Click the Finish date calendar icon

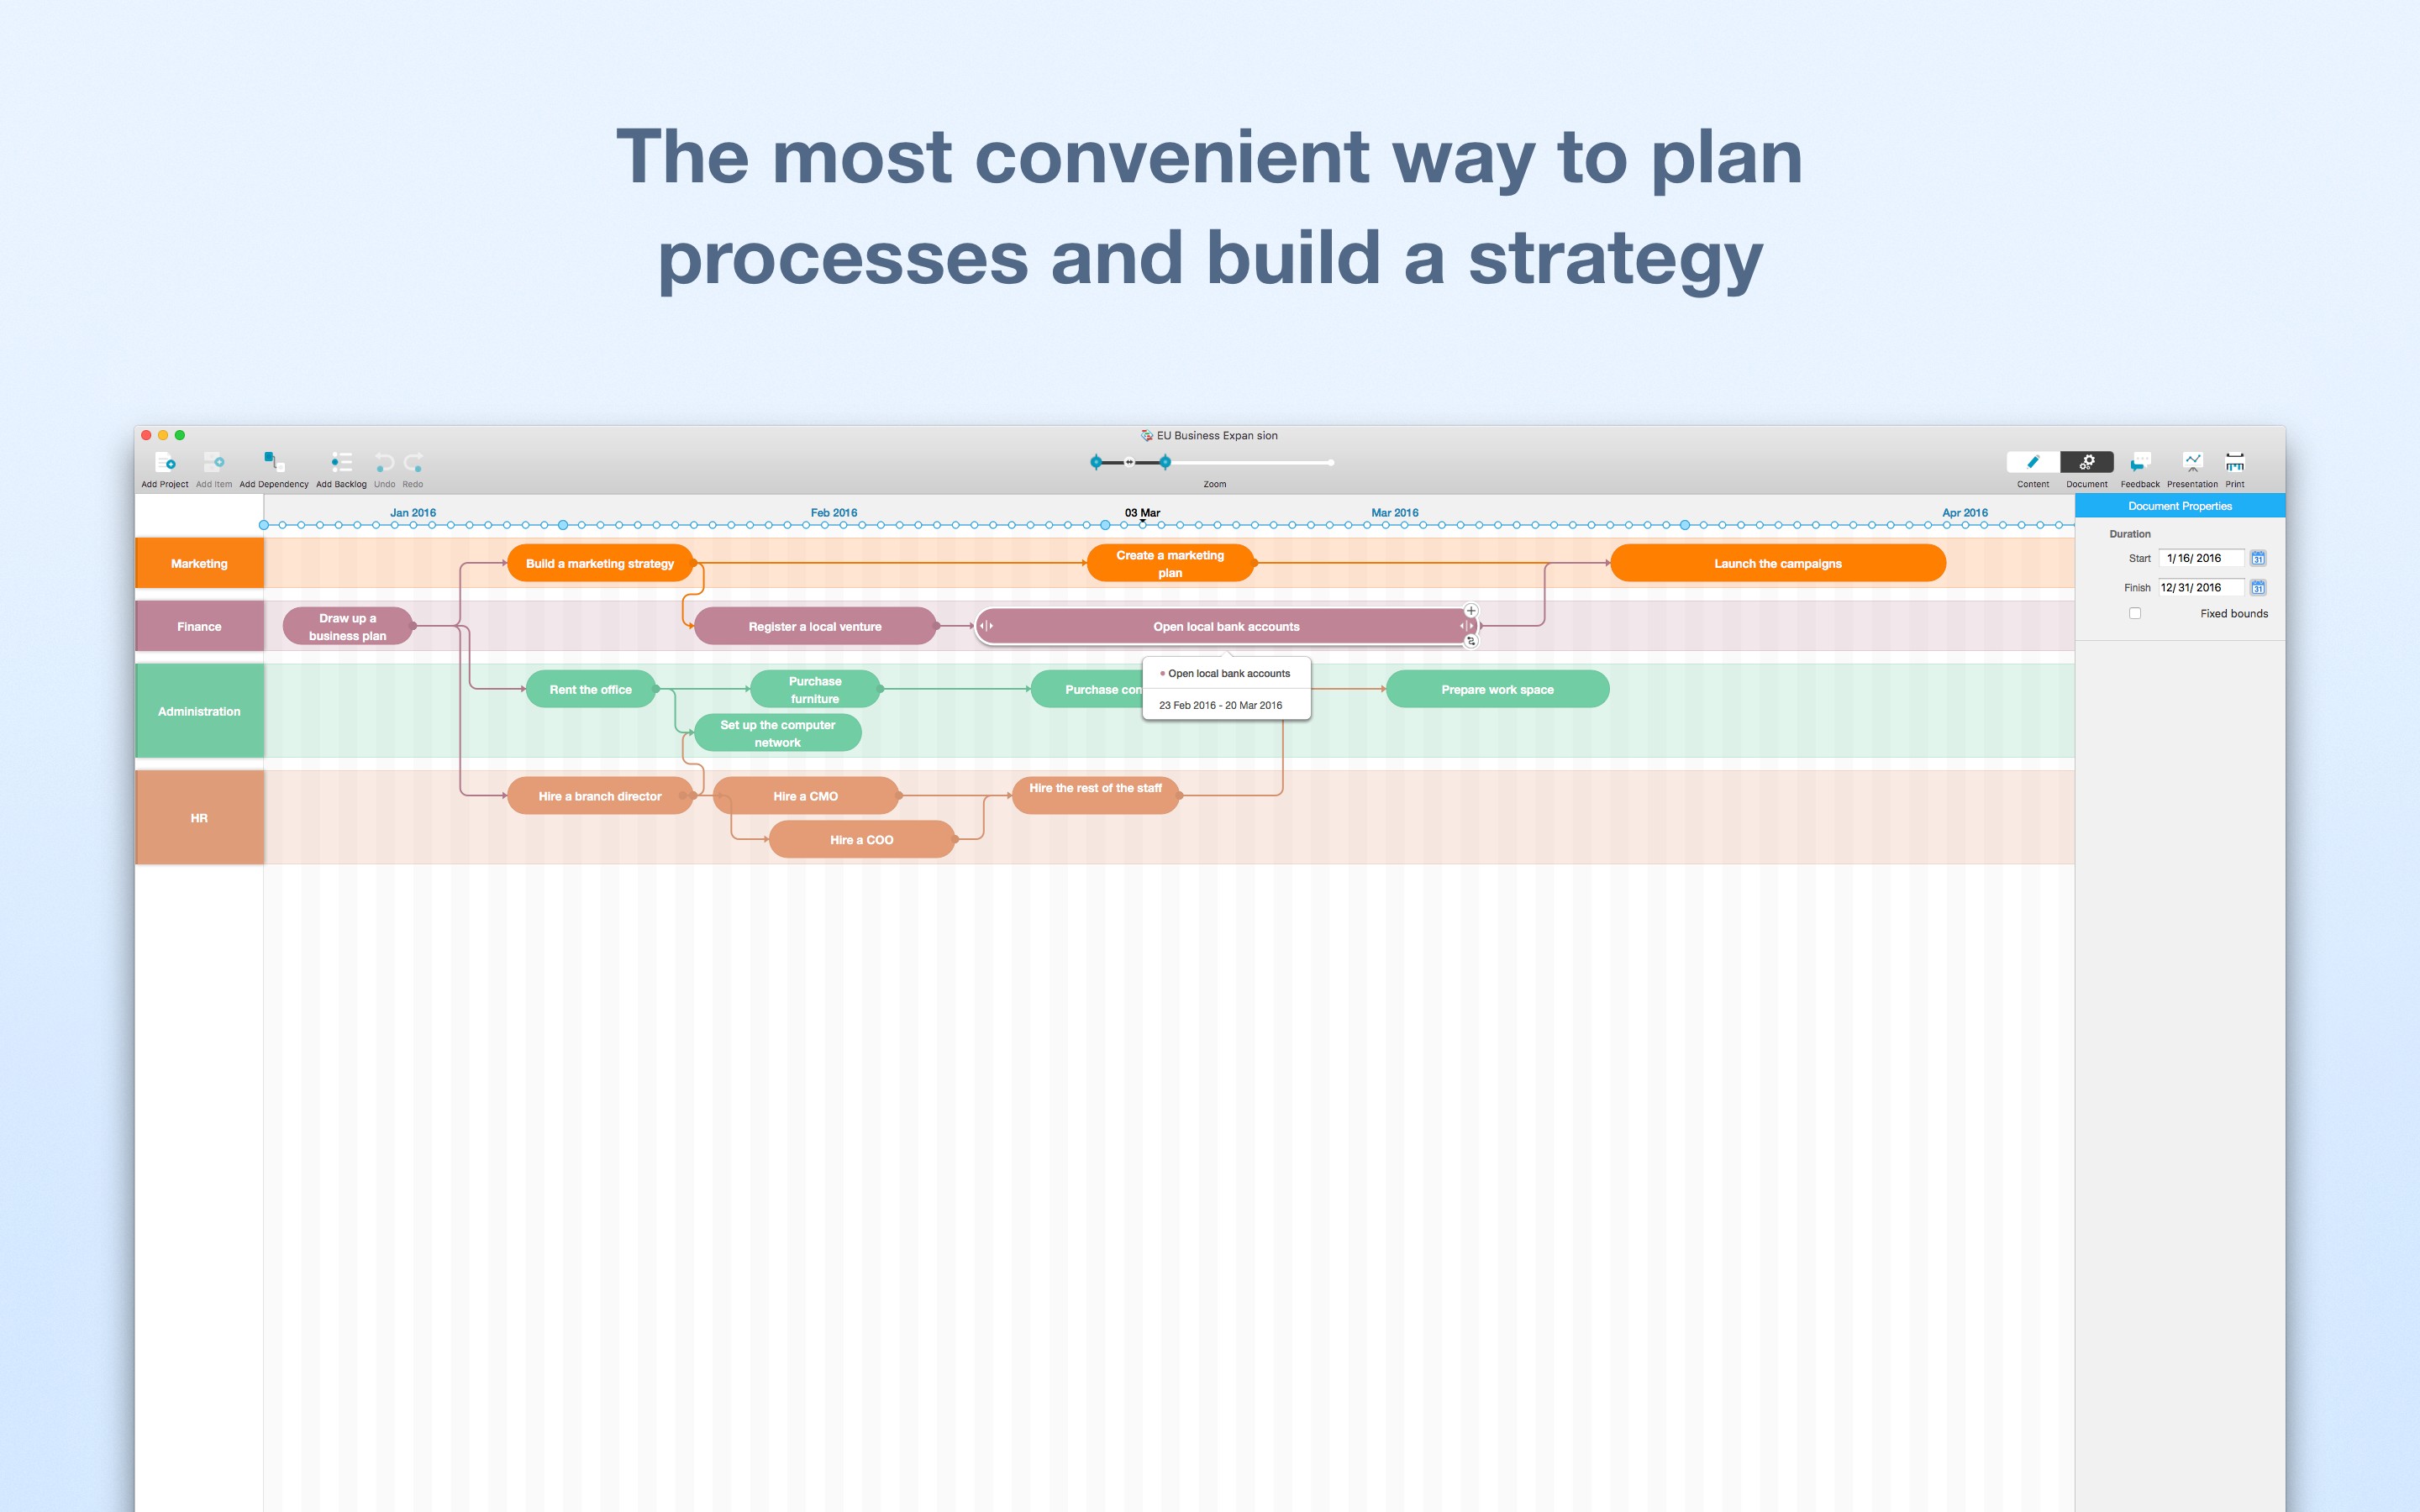[x=2256, y=587]
